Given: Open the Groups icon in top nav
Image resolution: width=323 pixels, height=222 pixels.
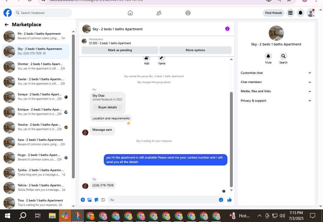Looking at the screenshot, I should (188, 13).
